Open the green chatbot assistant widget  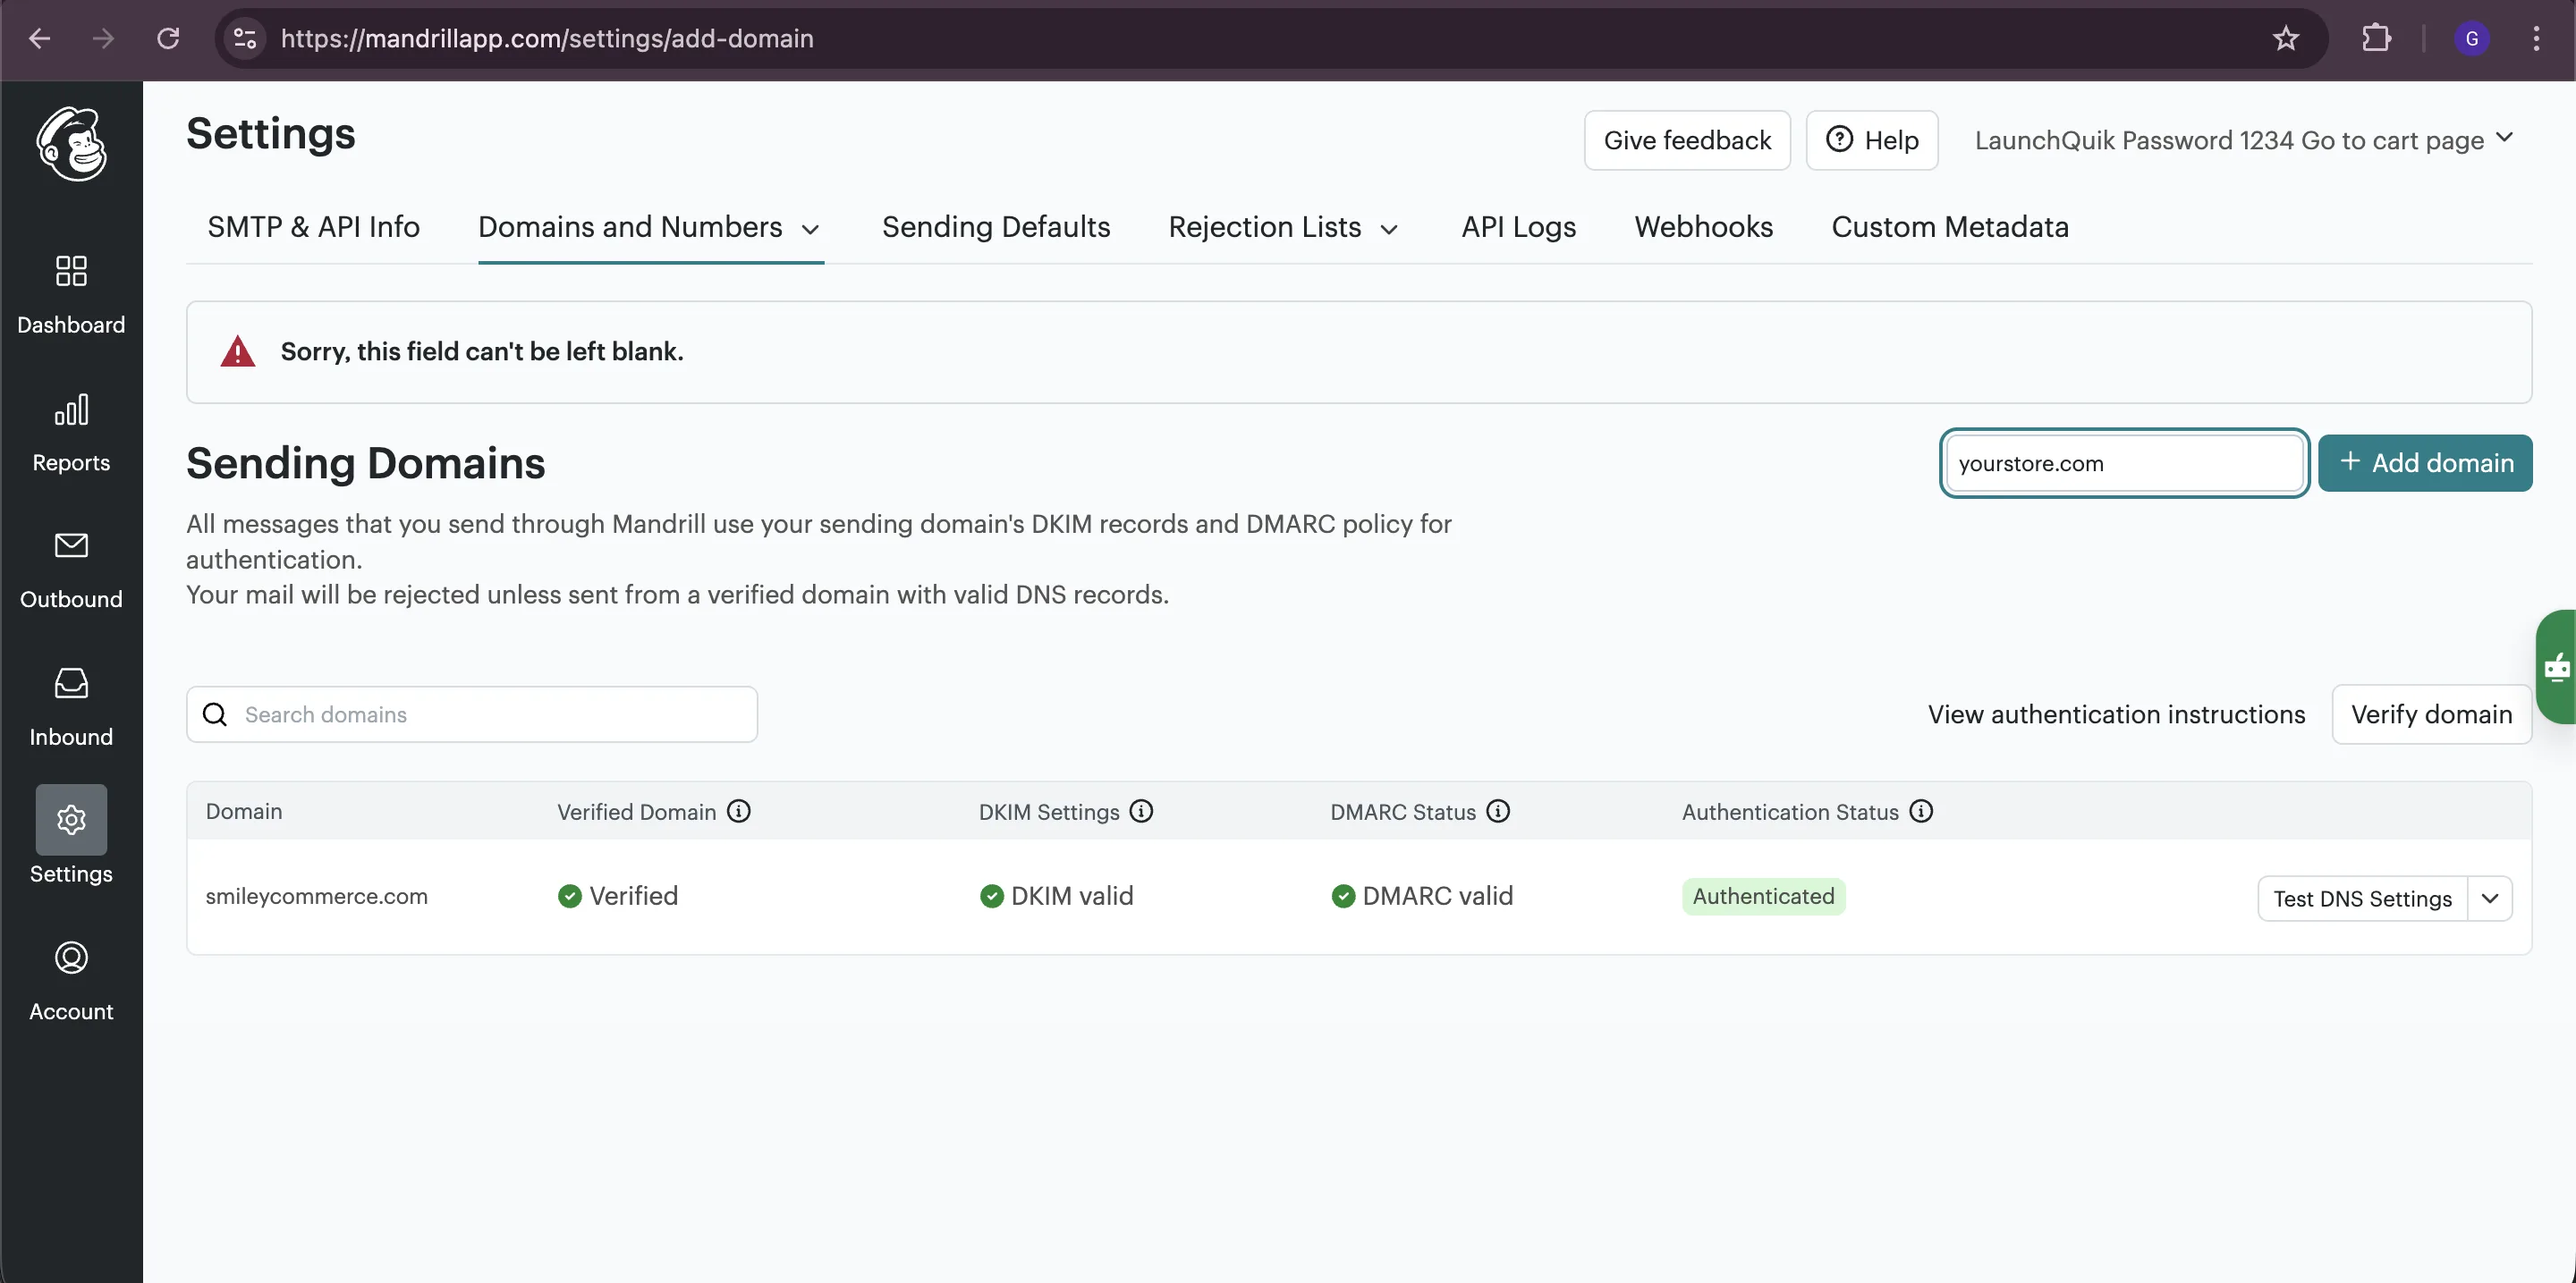(2556, 666)
